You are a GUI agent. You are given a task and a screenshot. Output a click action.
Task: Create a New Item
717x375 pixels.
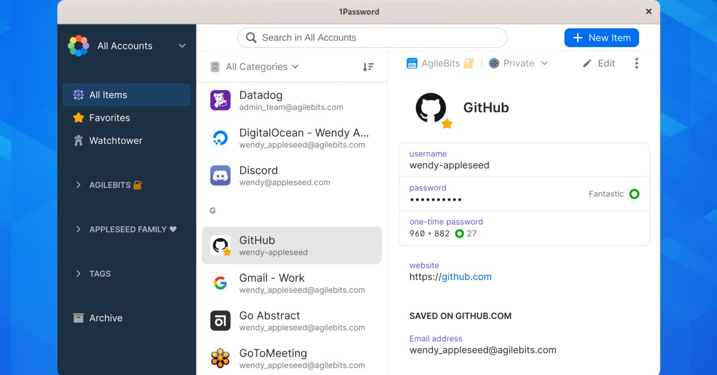tap(602, 38)
